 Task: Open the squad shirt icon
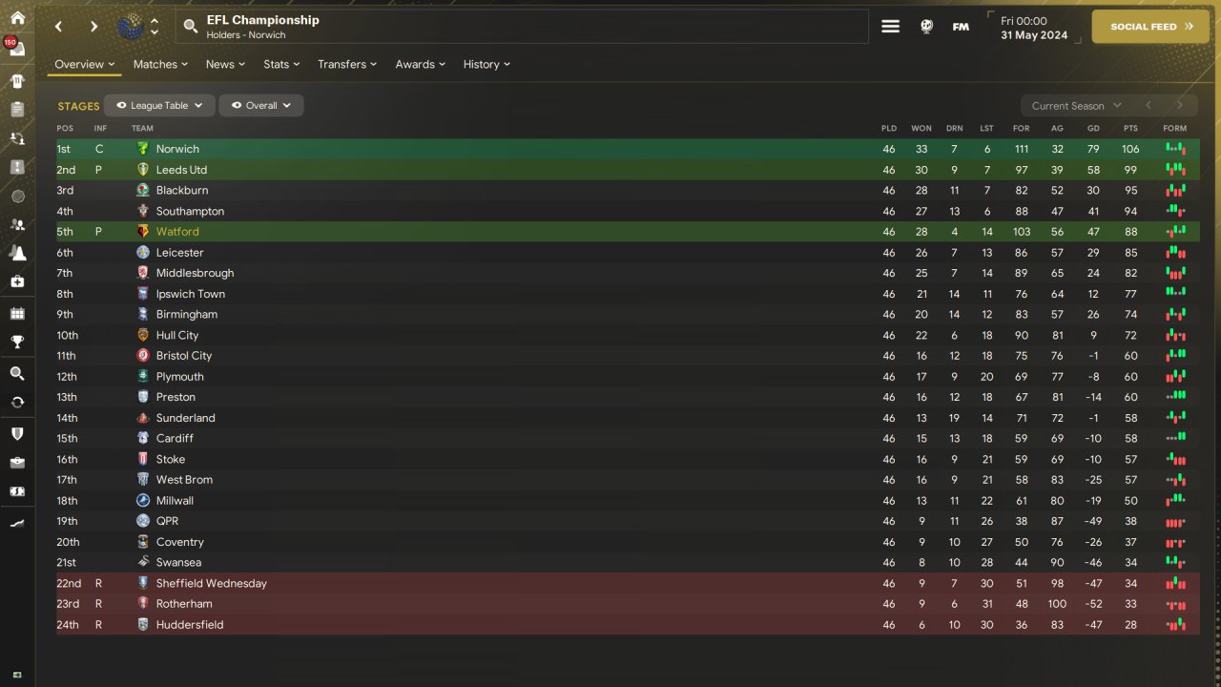click(17, 81)
